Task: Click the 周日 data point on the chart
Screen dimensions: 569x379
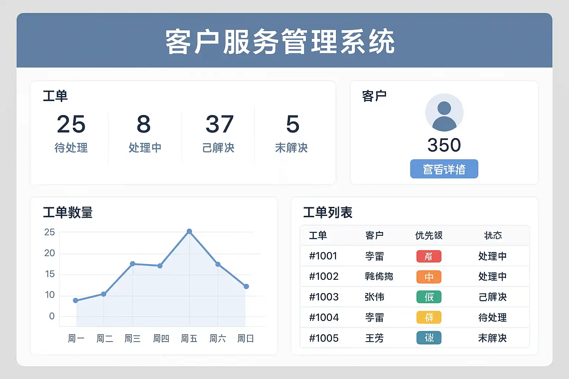Action: (246, 286)
